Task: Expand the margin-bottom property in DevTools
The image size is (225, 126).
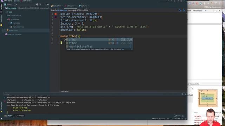Action: (194, 120)
